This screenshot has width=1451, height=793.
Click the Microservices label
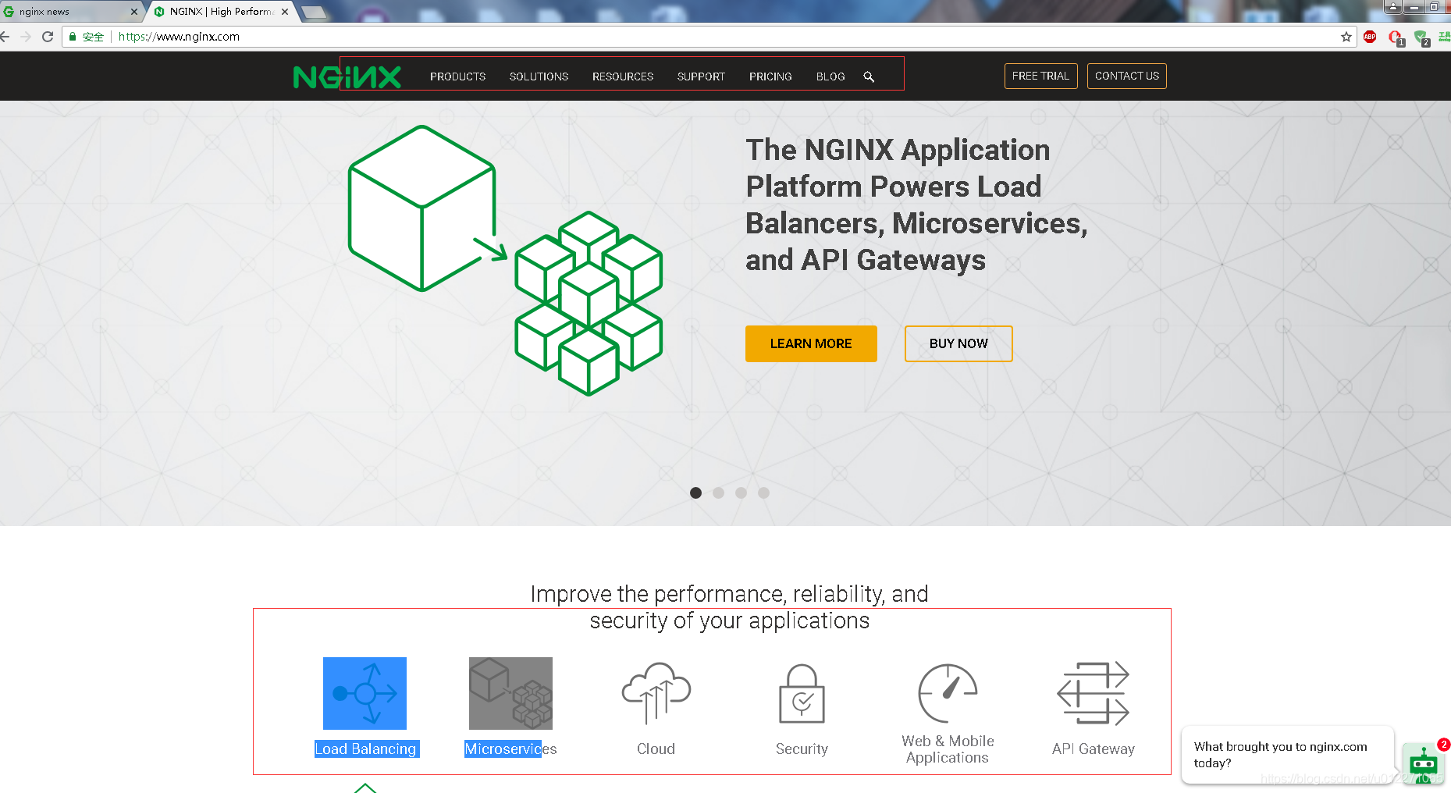coord(510,749)
